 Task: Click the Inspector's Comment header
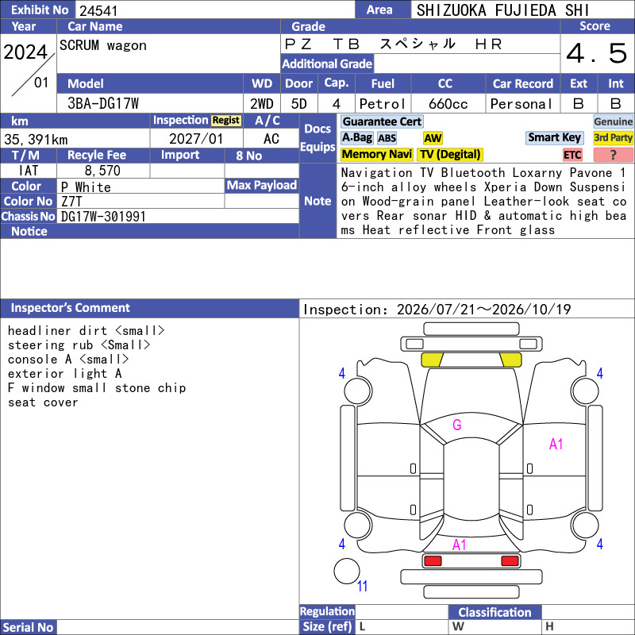70,308
